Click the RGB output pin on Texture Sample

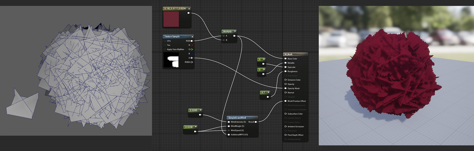pos(192,41)
